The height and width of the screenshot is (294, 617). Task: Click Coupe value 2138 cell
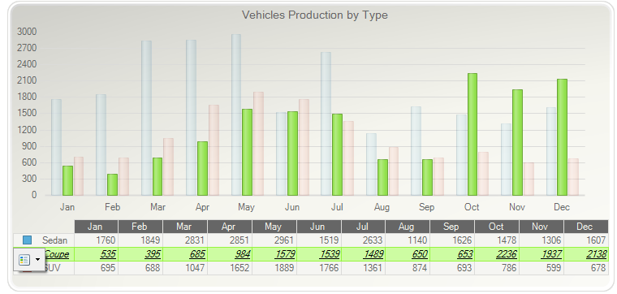pyautogui.click(x=586, y=254)
